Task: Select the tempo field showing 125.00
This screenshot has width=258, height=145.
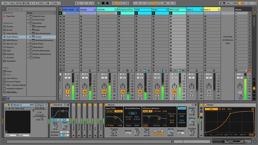Action: point(18,3)
